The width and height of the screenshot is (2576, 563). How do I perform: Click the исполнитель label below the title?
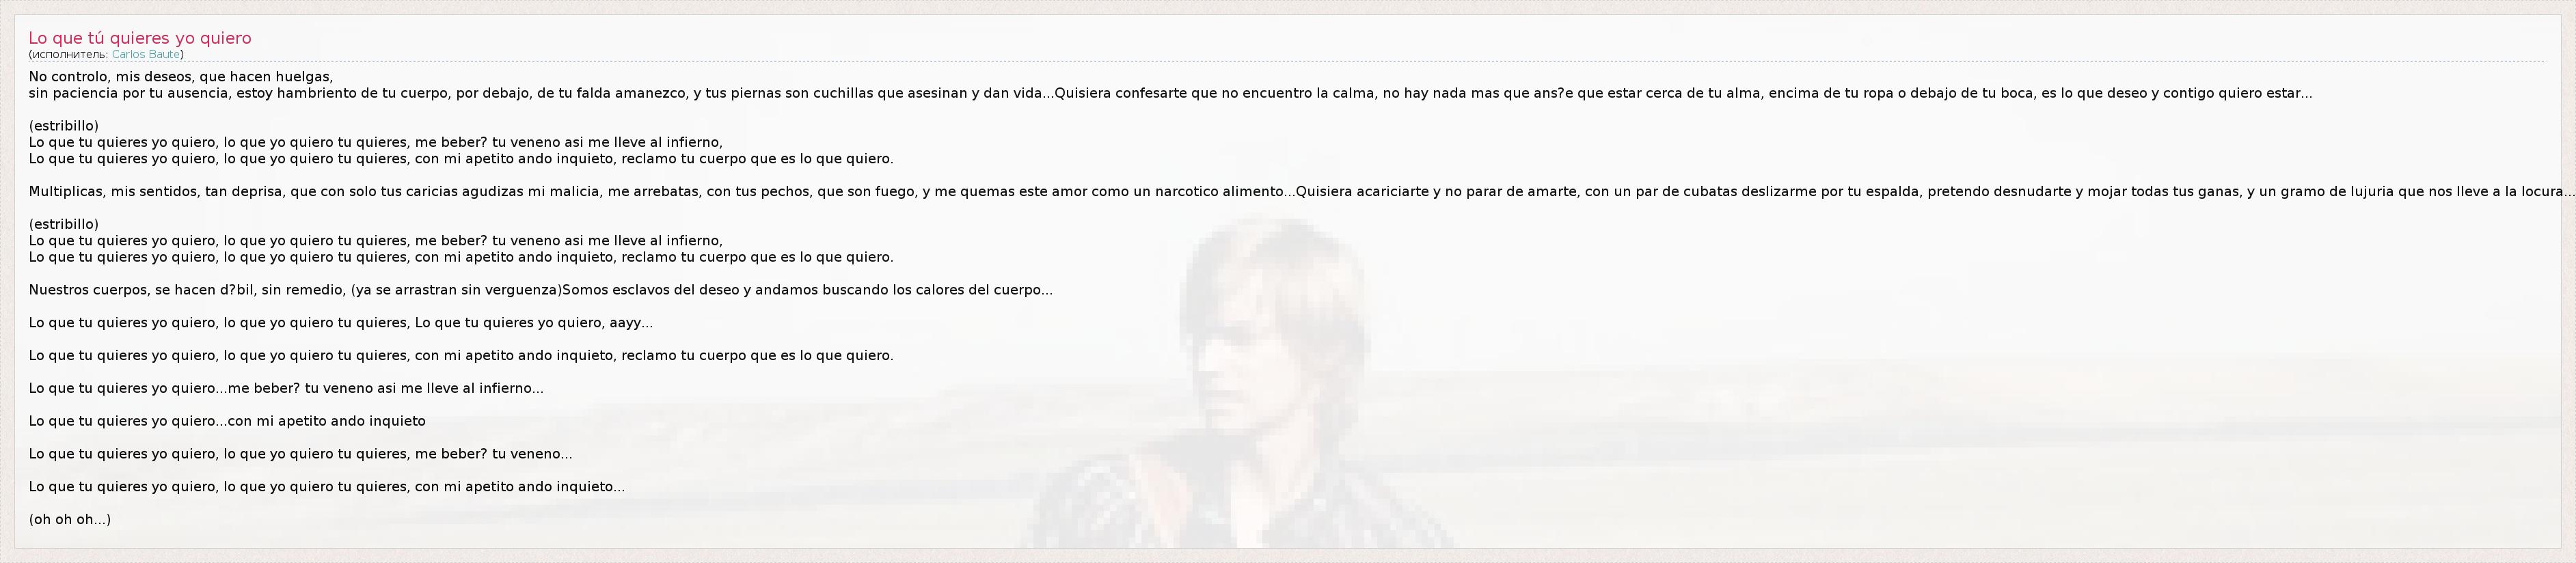tap(68, 54)
